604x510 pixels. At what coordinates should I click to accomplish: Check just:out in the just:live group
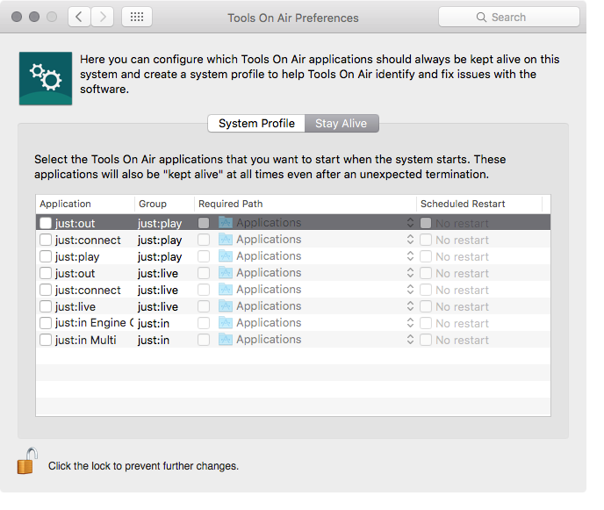click(x=46, y=273)
